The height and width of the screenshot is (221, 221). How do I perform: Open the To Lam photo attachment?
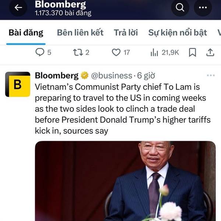coord(125,181)
